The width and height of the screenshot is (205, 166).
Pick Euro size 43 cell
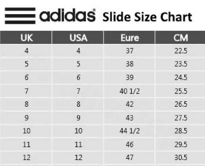coord(130,118)
